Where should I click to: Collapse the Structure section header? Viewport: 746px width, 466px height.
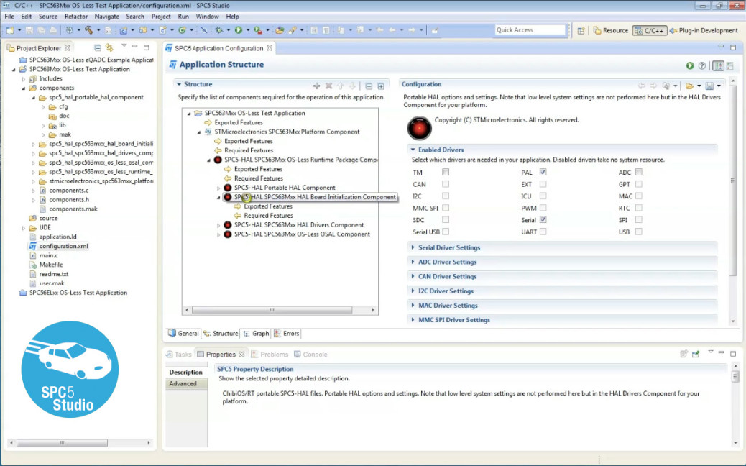coord(179,84)
